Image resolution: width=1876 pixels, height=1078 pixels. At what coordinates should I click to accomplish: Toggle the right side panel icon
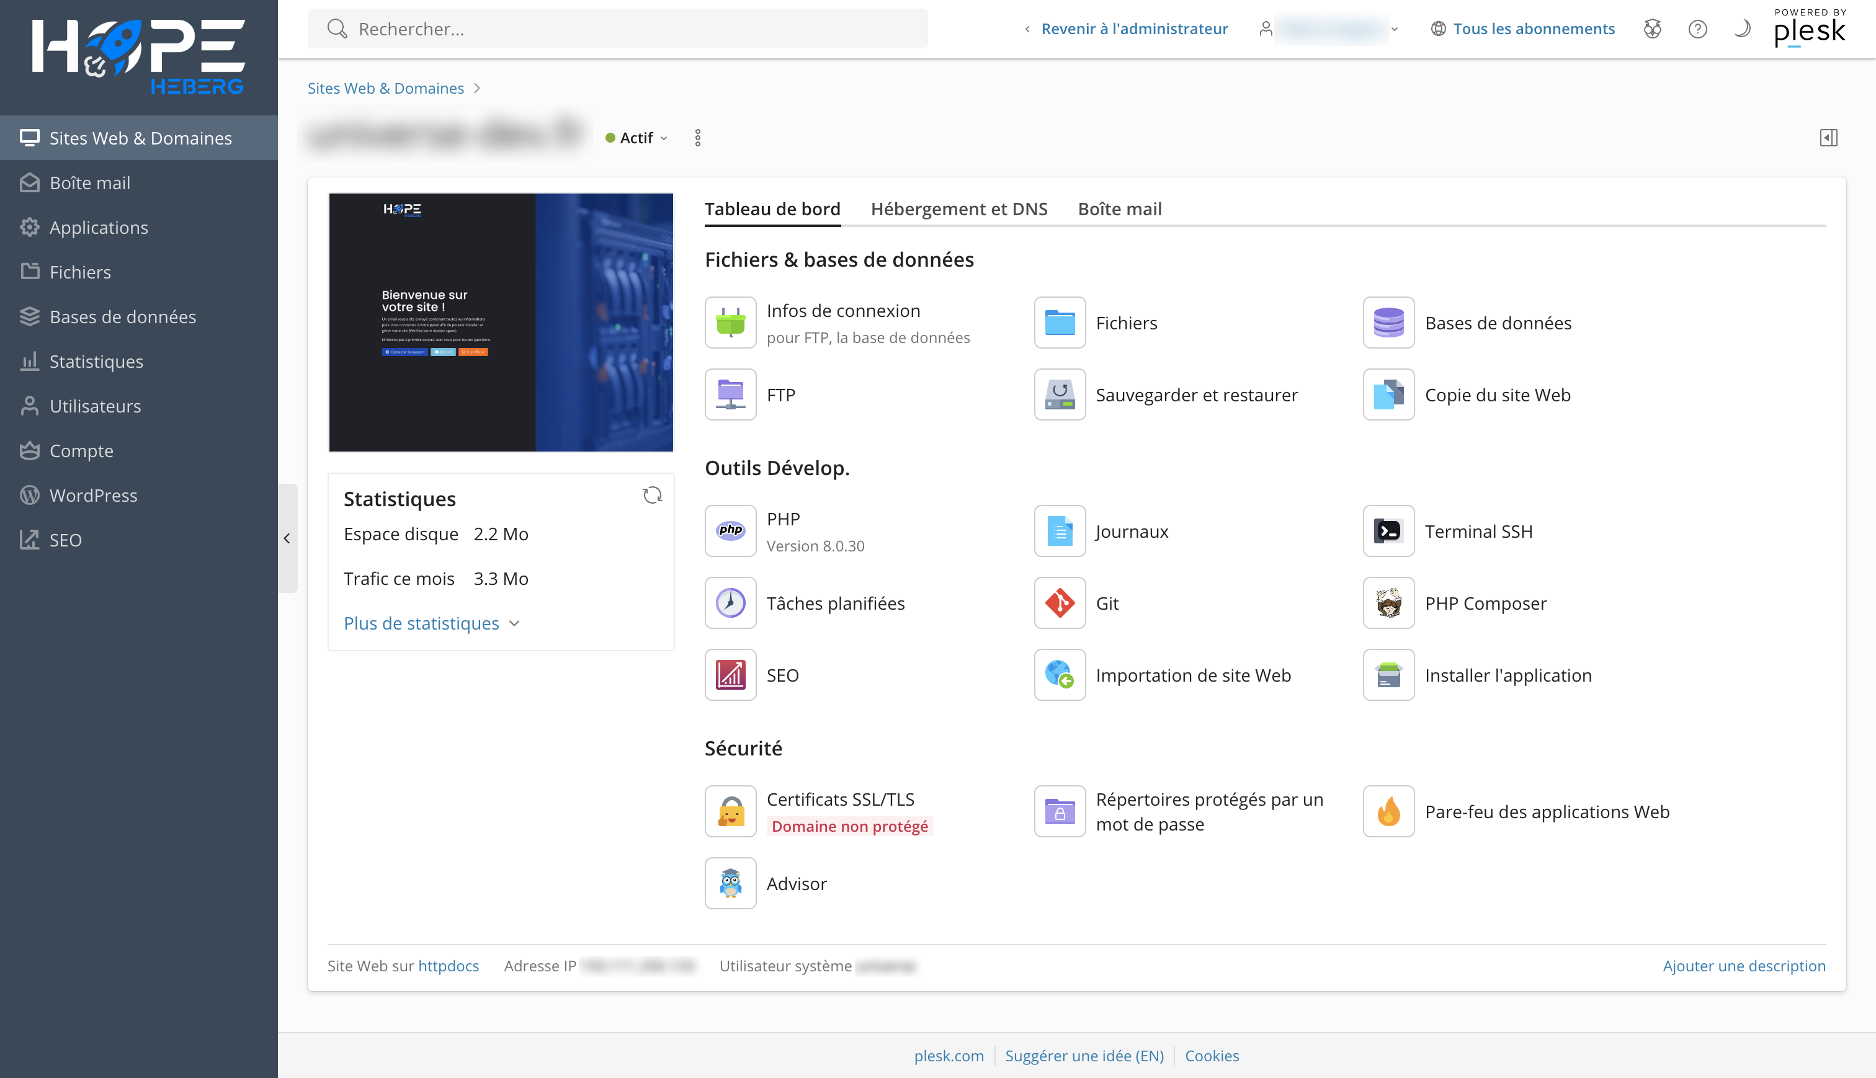(1828, 138)
